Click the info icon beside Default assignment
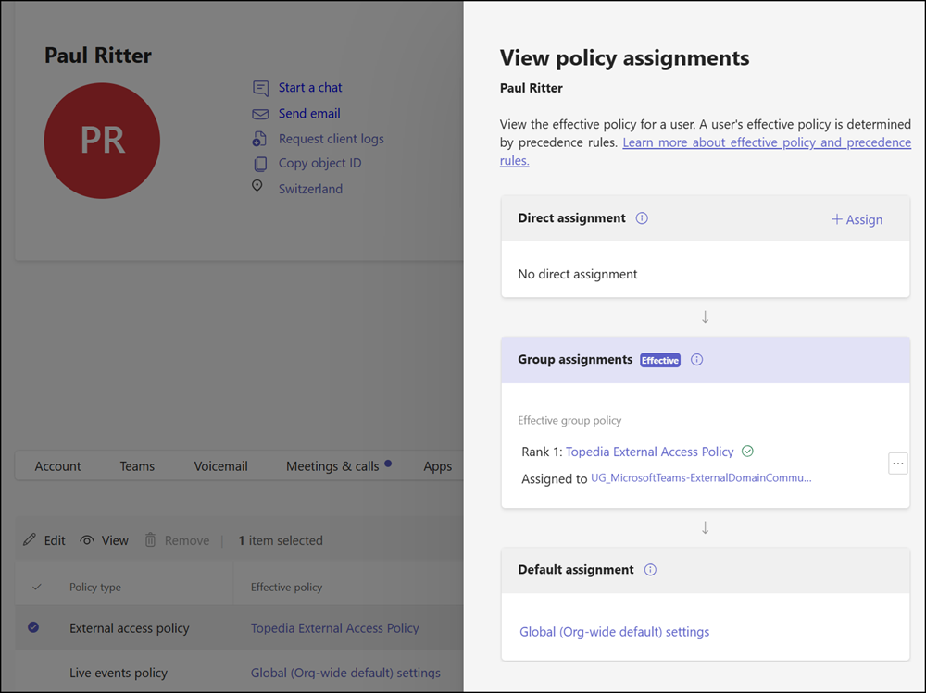The width and height of the screenshot is (926, 693). [650, 570]
